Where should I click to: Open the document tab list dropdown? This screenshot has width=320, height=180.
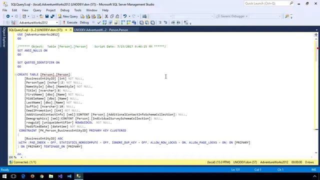[x=316, y=30]
